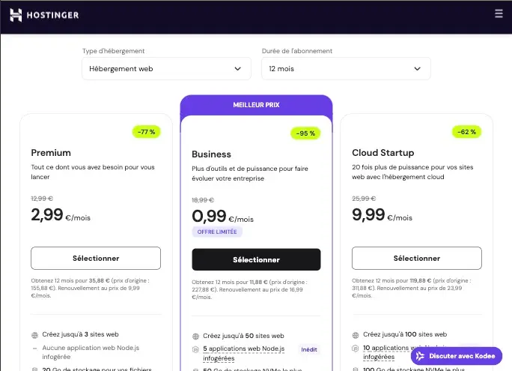Click the Node.js icon in Cloud Startup features
512x371 pixels.
pos(356,349)
